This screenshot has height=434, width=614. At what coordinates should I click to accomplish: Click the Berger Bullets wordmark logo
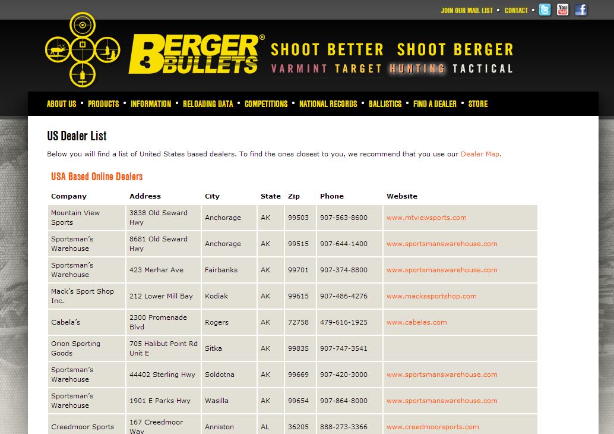click(196, 54)
